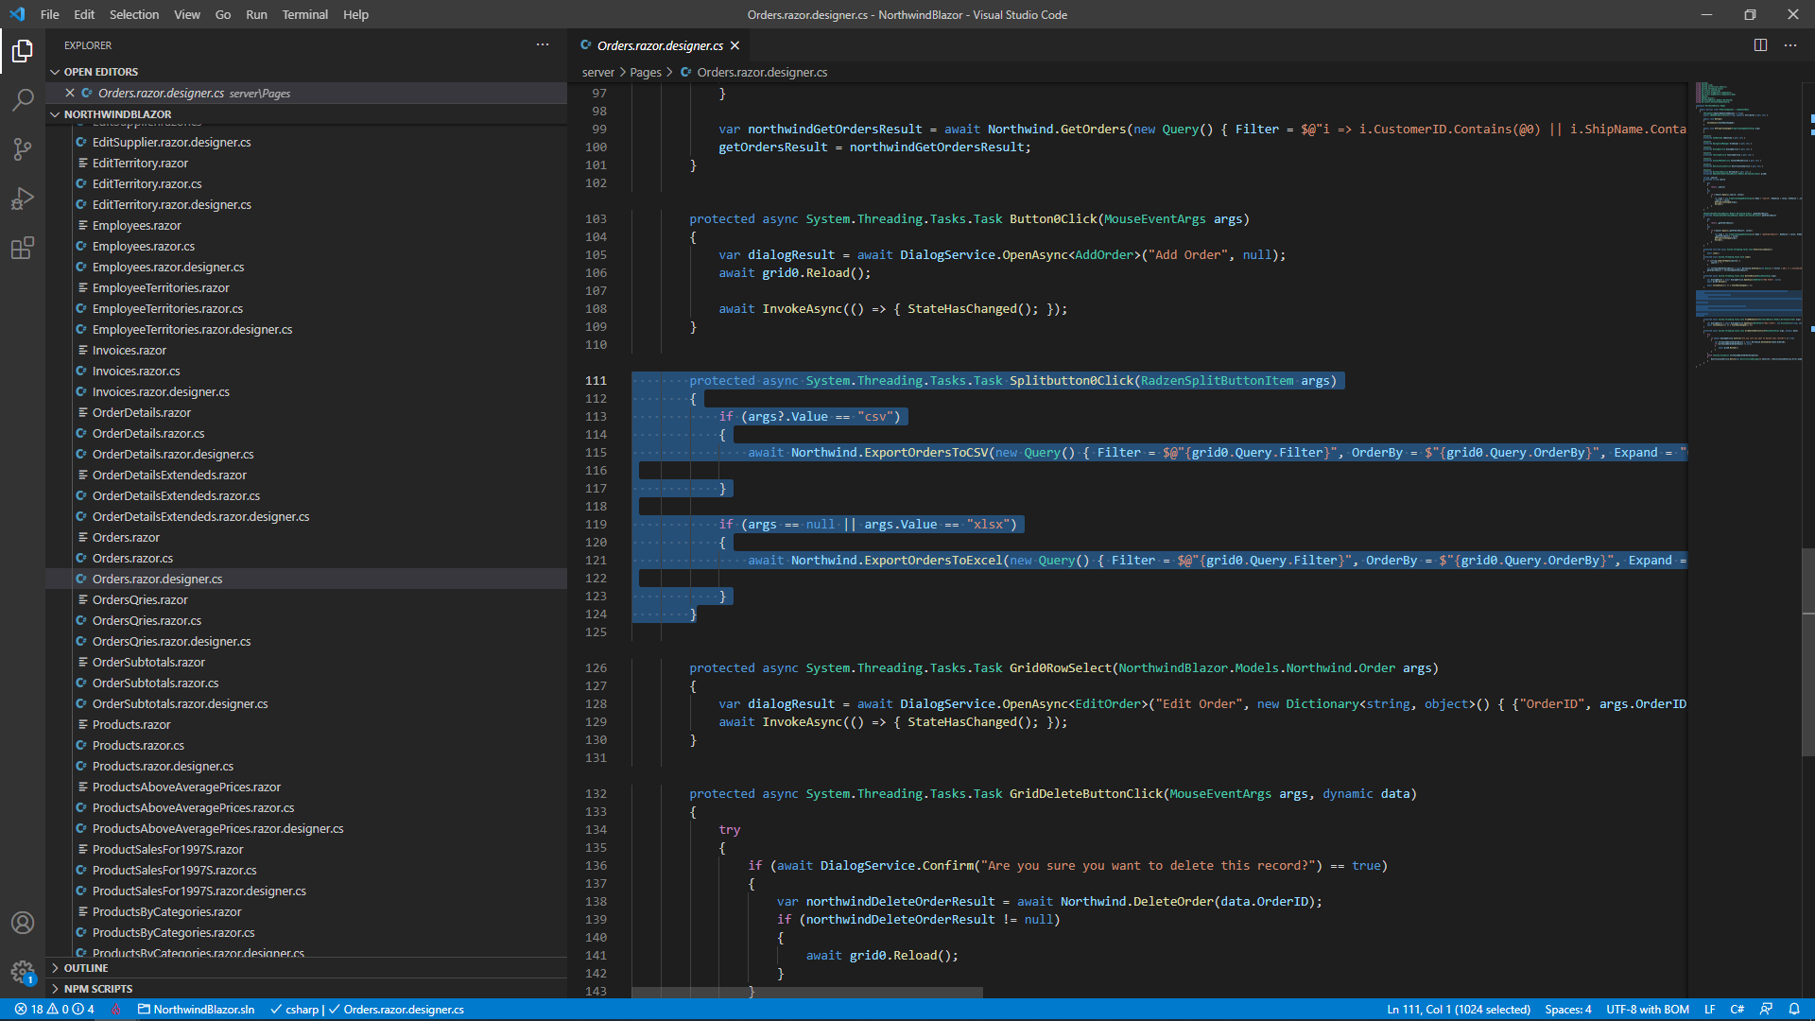
Task: Open Products.razor in file tree
Action: (131, 724)
